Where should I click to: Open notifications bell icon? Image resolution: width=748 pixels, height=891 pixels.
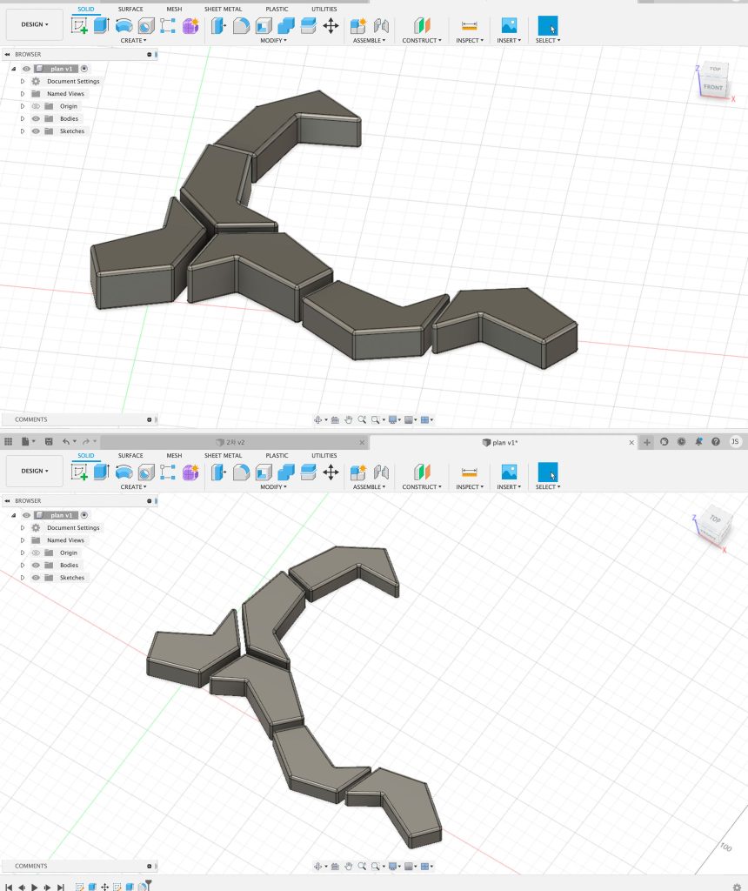[698, 441]
